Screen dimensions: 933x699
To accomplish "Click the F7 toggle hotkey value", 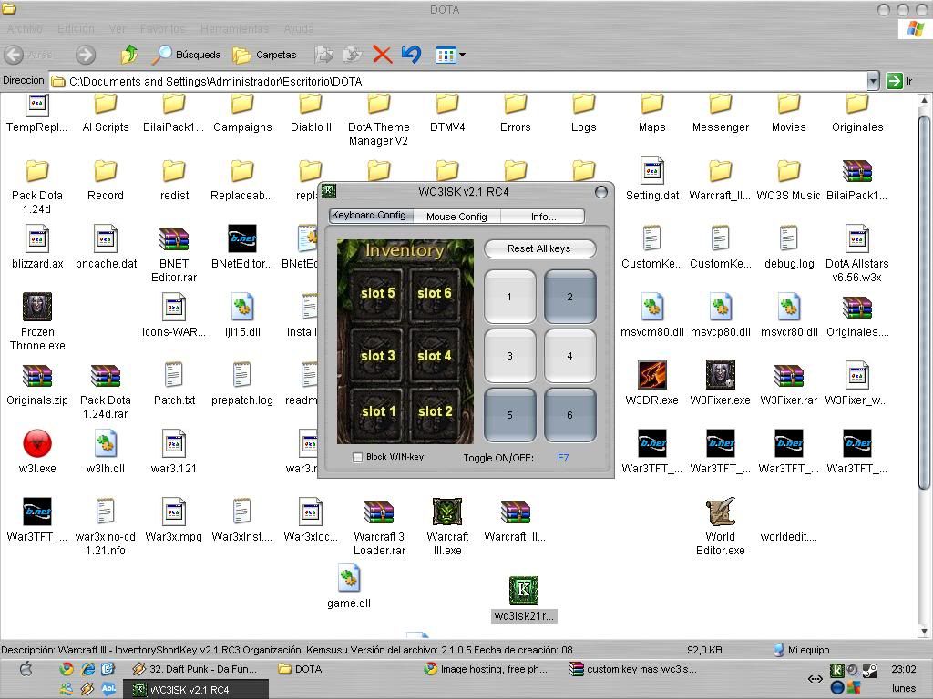I will 563,458.
